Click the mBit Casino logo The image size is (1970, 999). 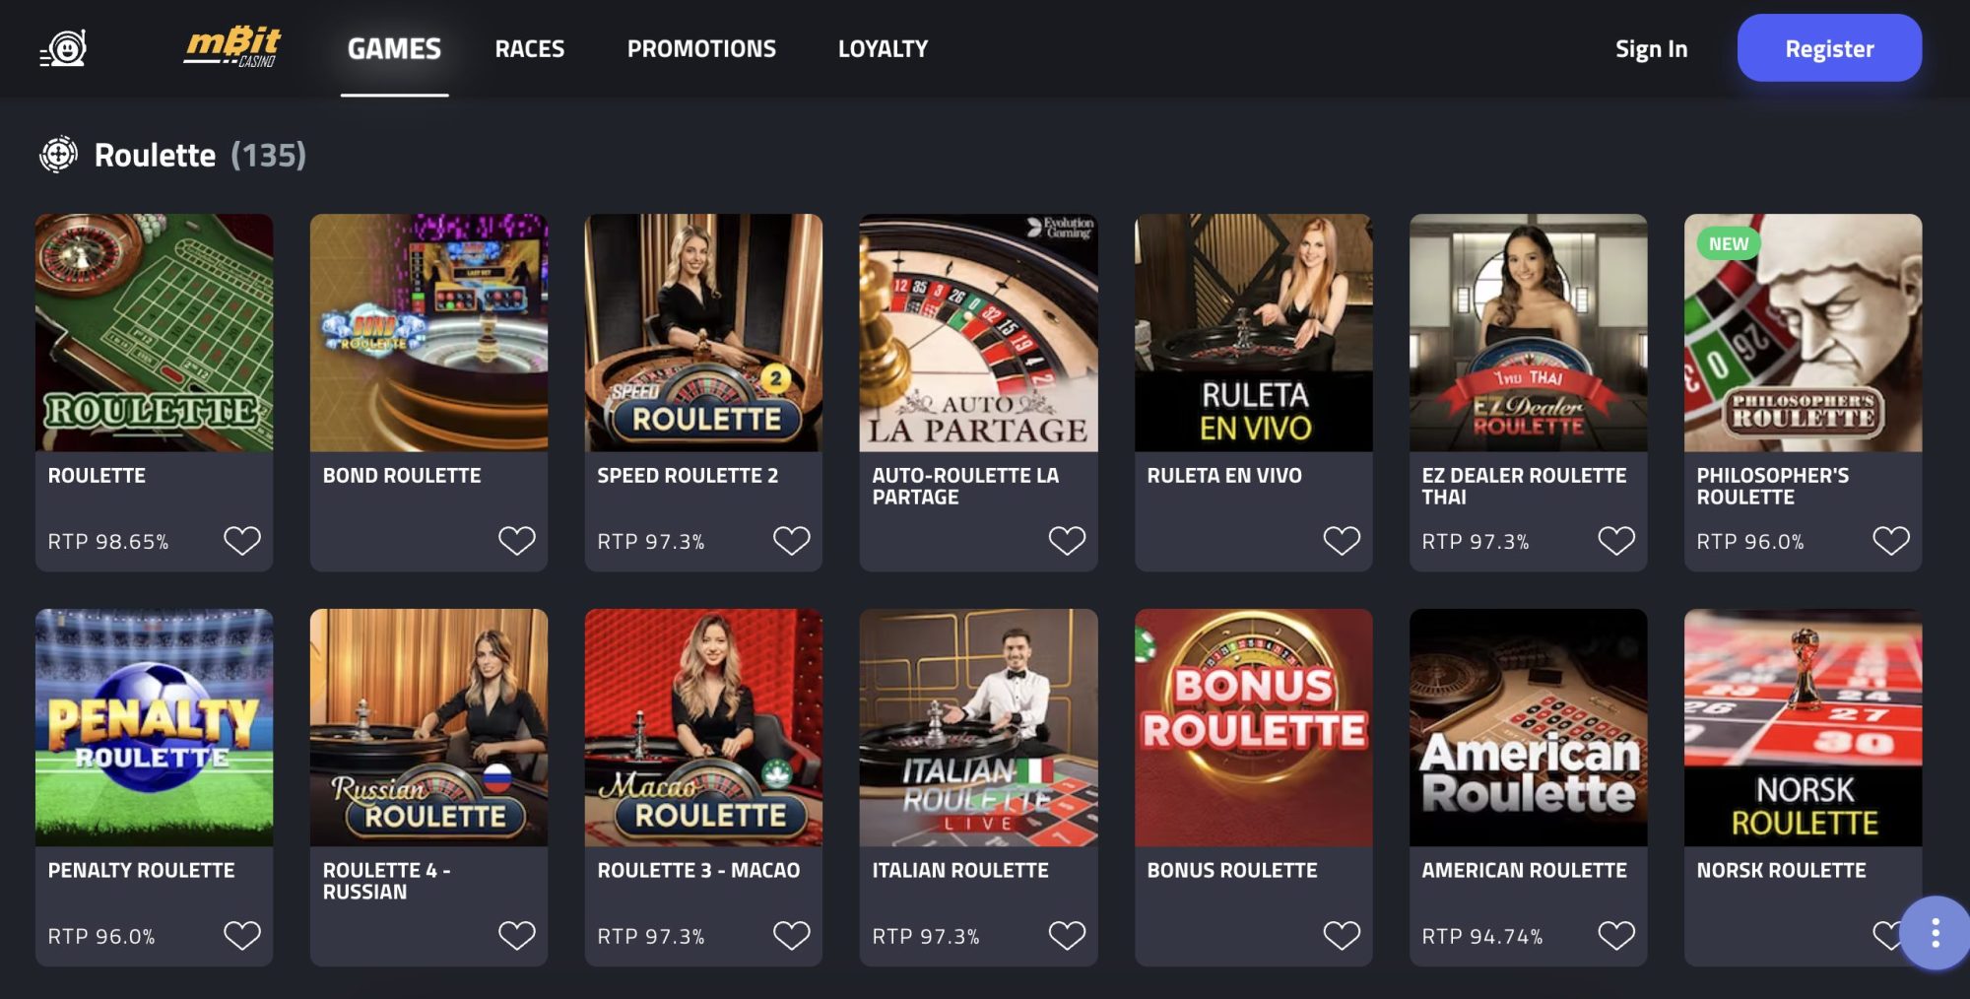pyautogui.click(x=232, y=47)
